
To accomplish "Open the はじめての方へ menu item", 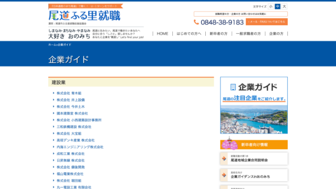I will click(189, 34).
